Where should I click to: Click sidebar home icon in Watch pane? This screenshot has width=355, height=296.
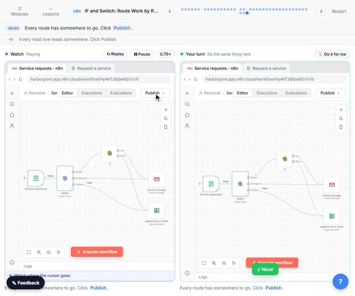click(x=12, y=115)
